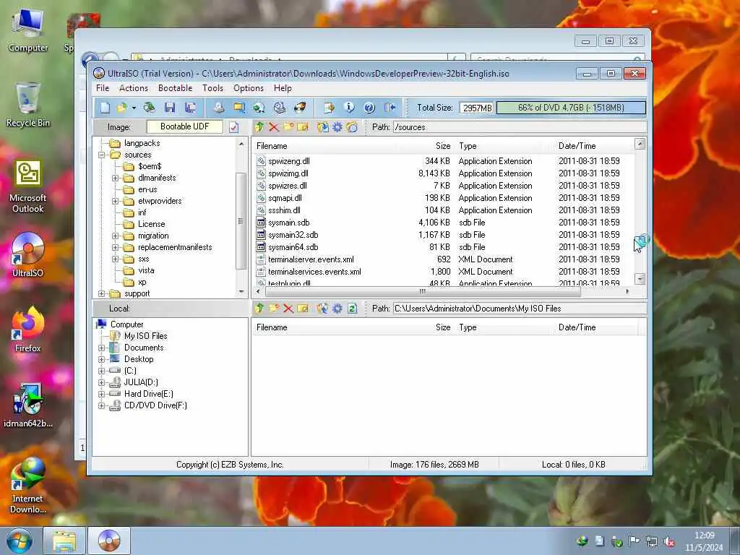Click the blue info Properties icon
The width and height of the screenshot is (740, 555).
pos(349,108)
